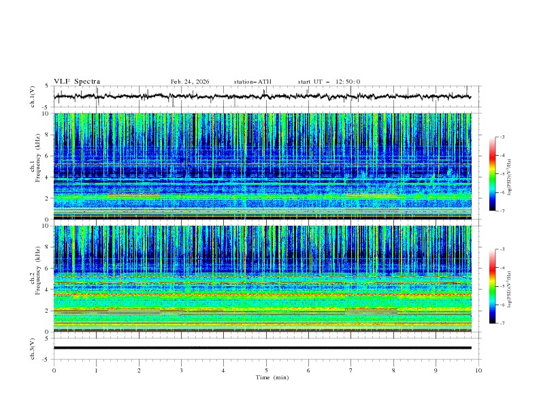
Task: Click the ch.1 voltage waveform trace
Action: [x=262, y=97]
